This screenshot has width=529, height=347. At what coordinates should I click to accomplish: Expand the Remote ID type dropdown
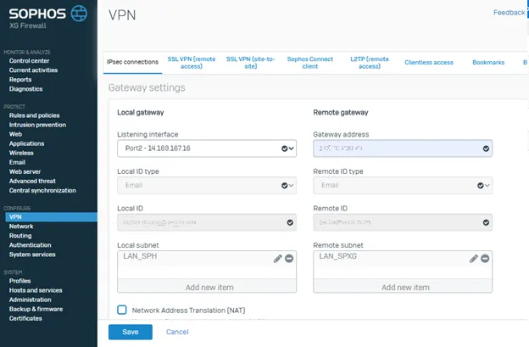click(403, 185)
